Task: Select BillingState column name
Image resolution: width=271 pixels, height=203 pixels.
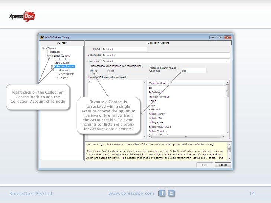Action: [156, 122]
